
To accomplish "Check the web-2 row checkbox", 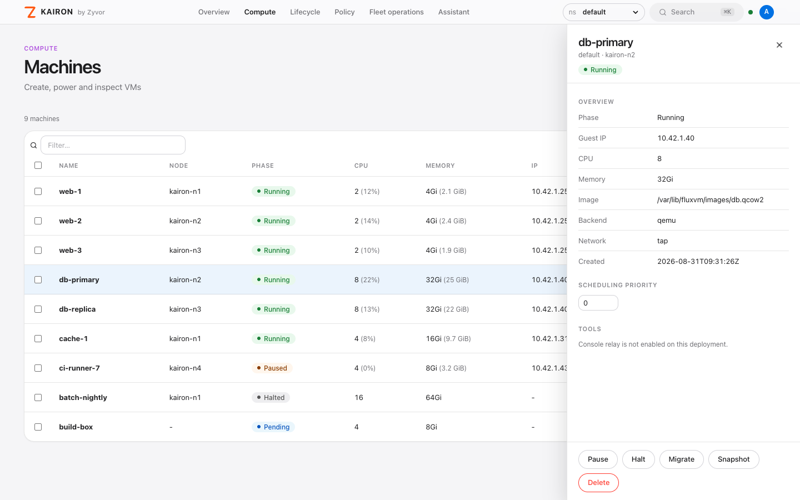I will tap(38, 221).
